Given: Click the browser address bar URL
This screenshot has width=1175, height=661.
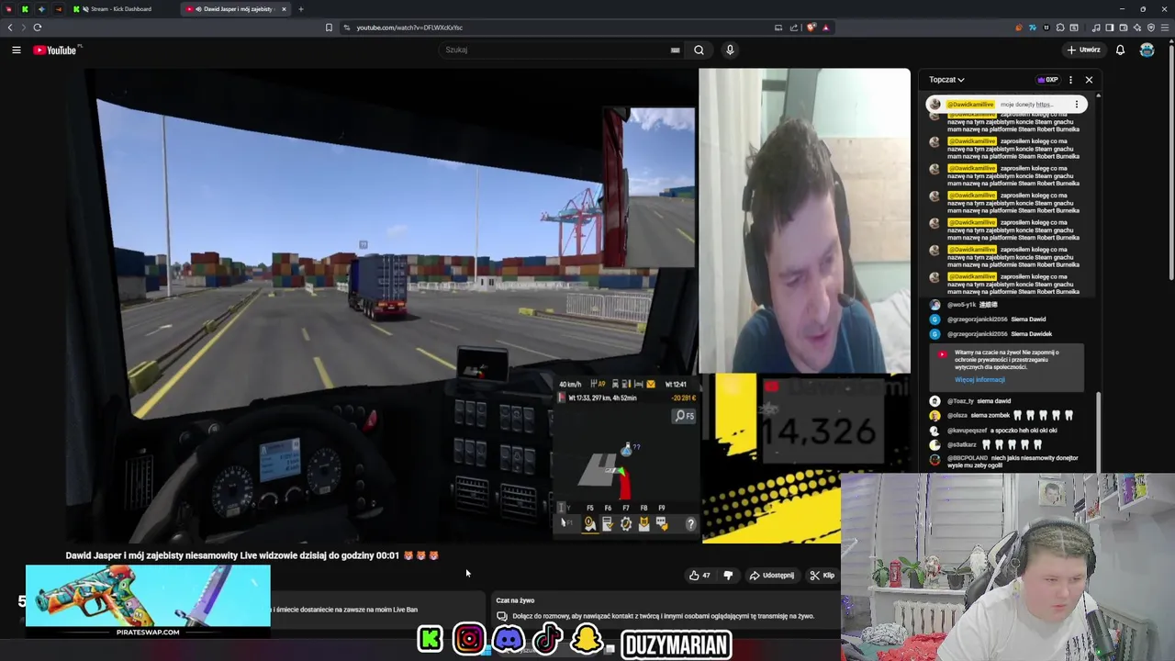Looking at the screenshot, I should [409, 28].
